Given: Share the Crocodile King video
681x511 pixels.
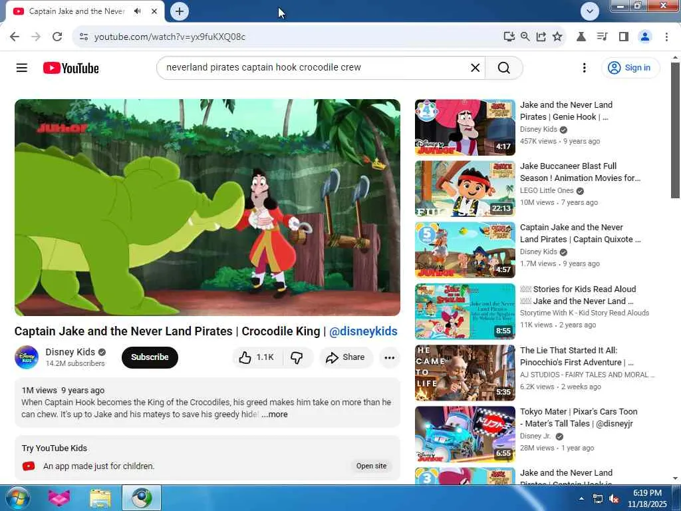Looking at the screenshot, I should tap(346, 357).
